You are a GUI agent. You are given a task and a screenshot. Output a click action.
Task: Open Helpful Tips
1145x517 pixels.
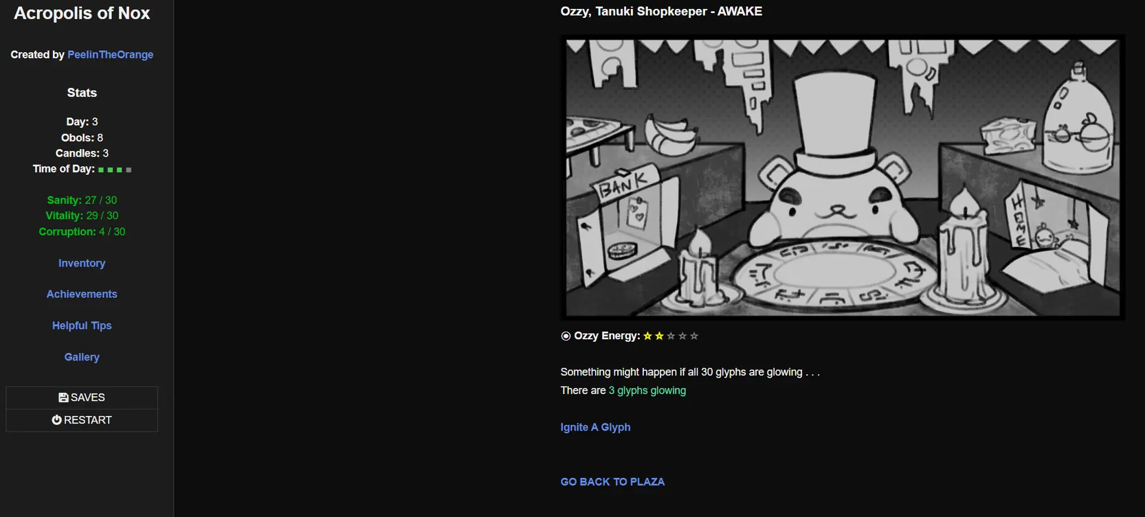pyautogui.click(x=82, y=325)
